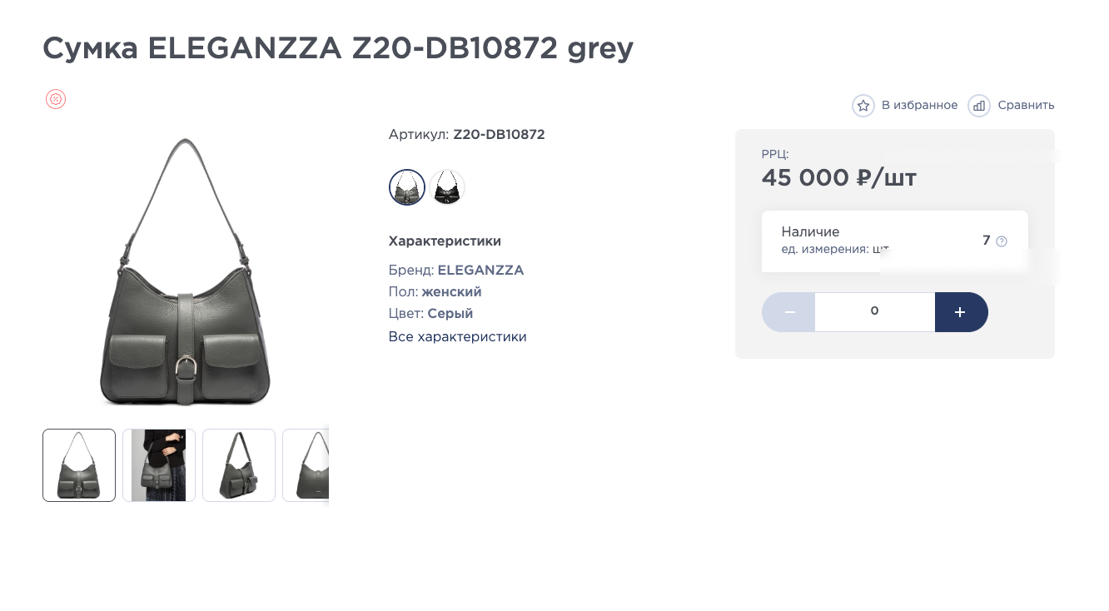Click the "В избранное" text link
The width and height of the screenshot is (1109, 611).
coord(919,106)
